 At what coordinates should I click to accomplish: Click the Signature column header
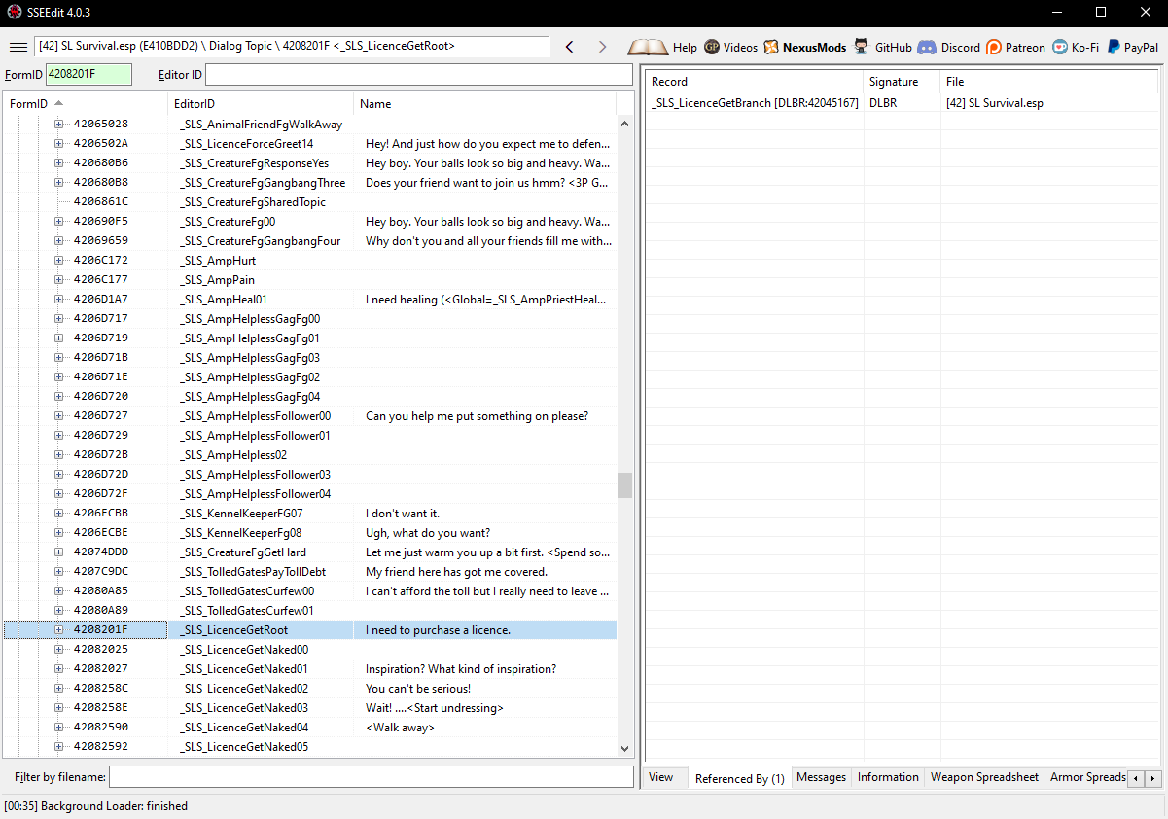pos(902,82)
